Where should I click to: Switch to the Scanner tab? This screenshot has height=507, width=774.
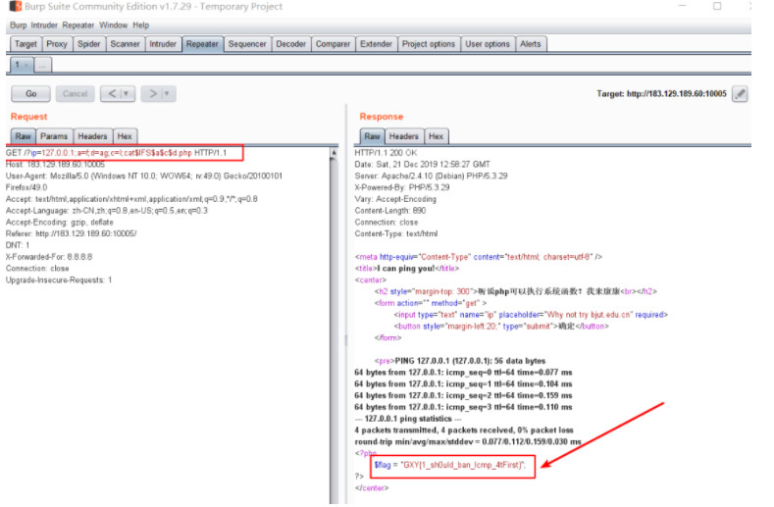click(125, 44)
